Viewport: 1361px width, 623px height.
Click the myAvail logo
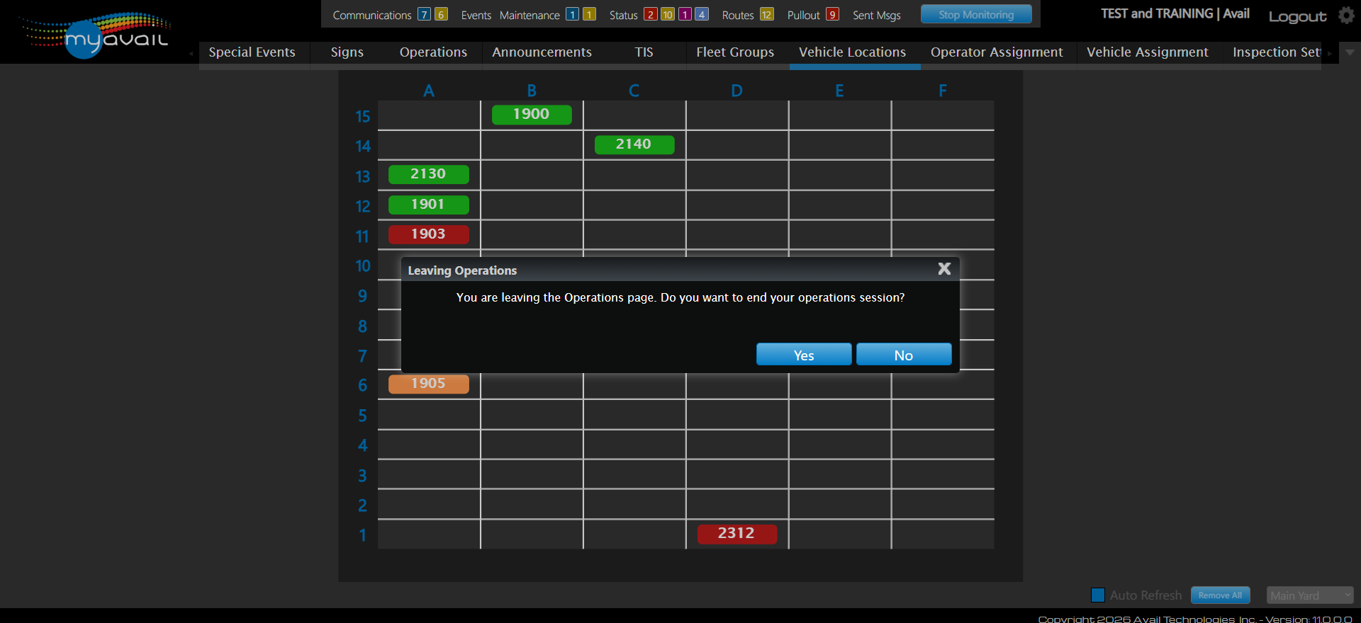pos(96,35)
